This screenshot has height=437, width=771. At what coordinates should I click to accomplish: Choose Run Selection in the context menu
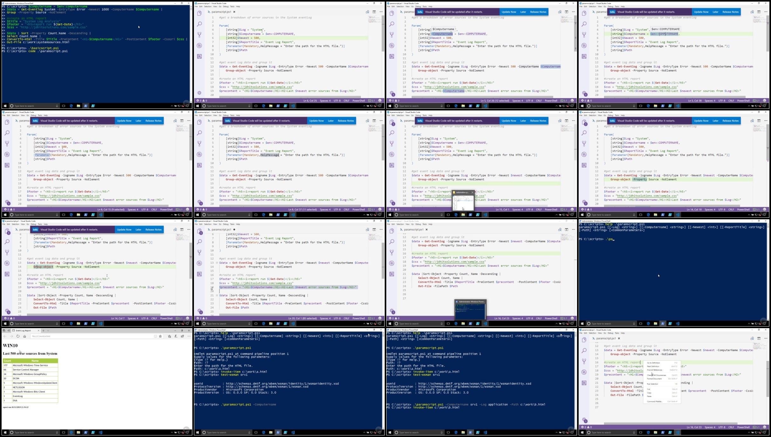pyautogui.click(x=662, y=384)
